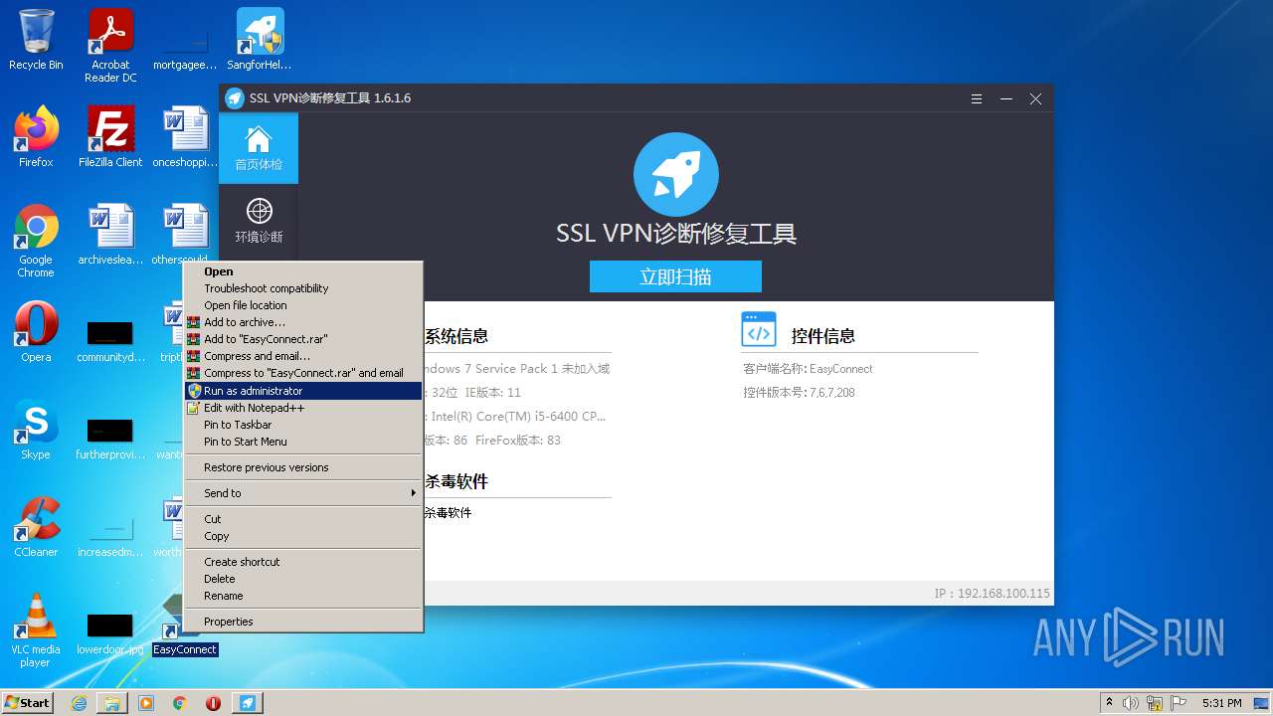Select the Acrobat Reader DC desktop icon

pyautogui.click(x=110, y=46)
